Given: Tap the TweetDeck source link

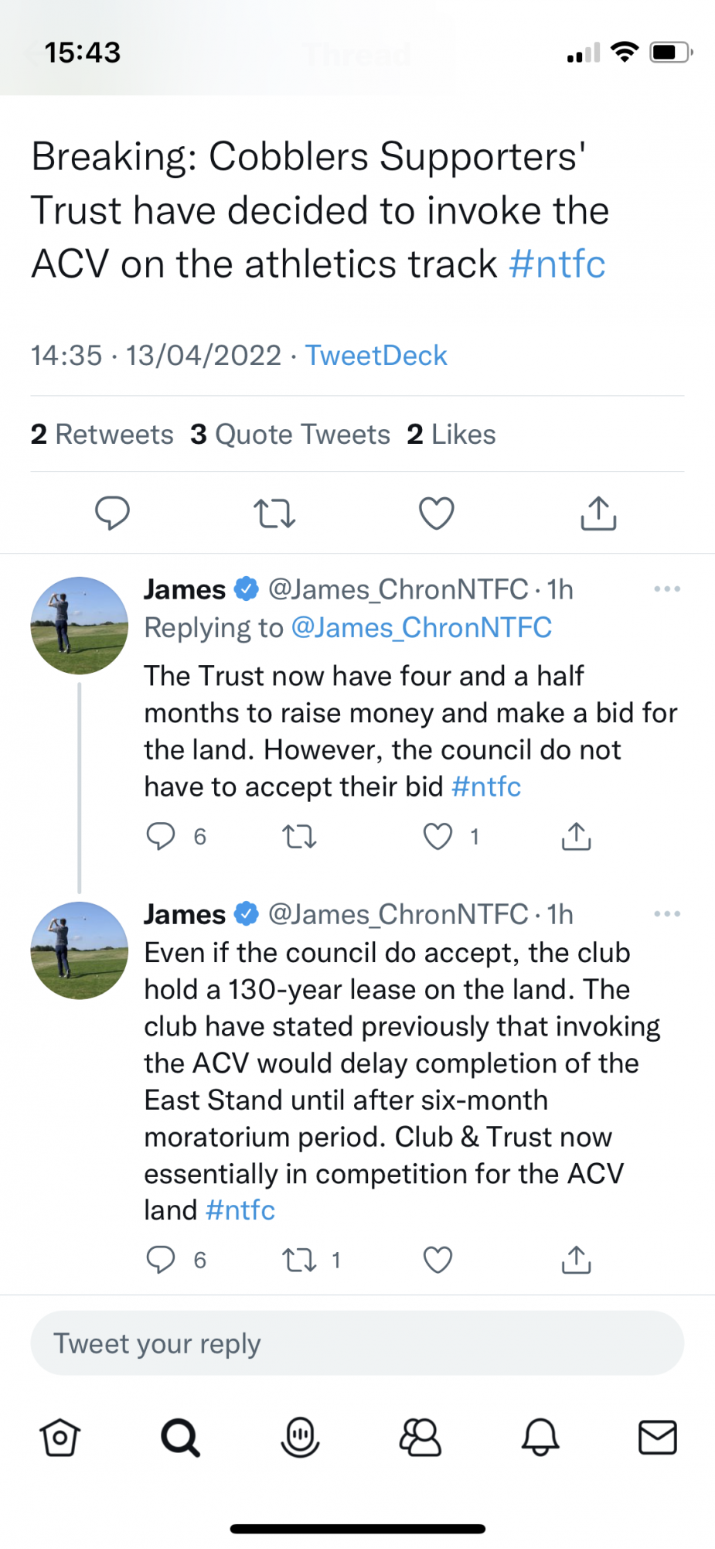Looking at the screenshot, I should (x=376, y=356).
